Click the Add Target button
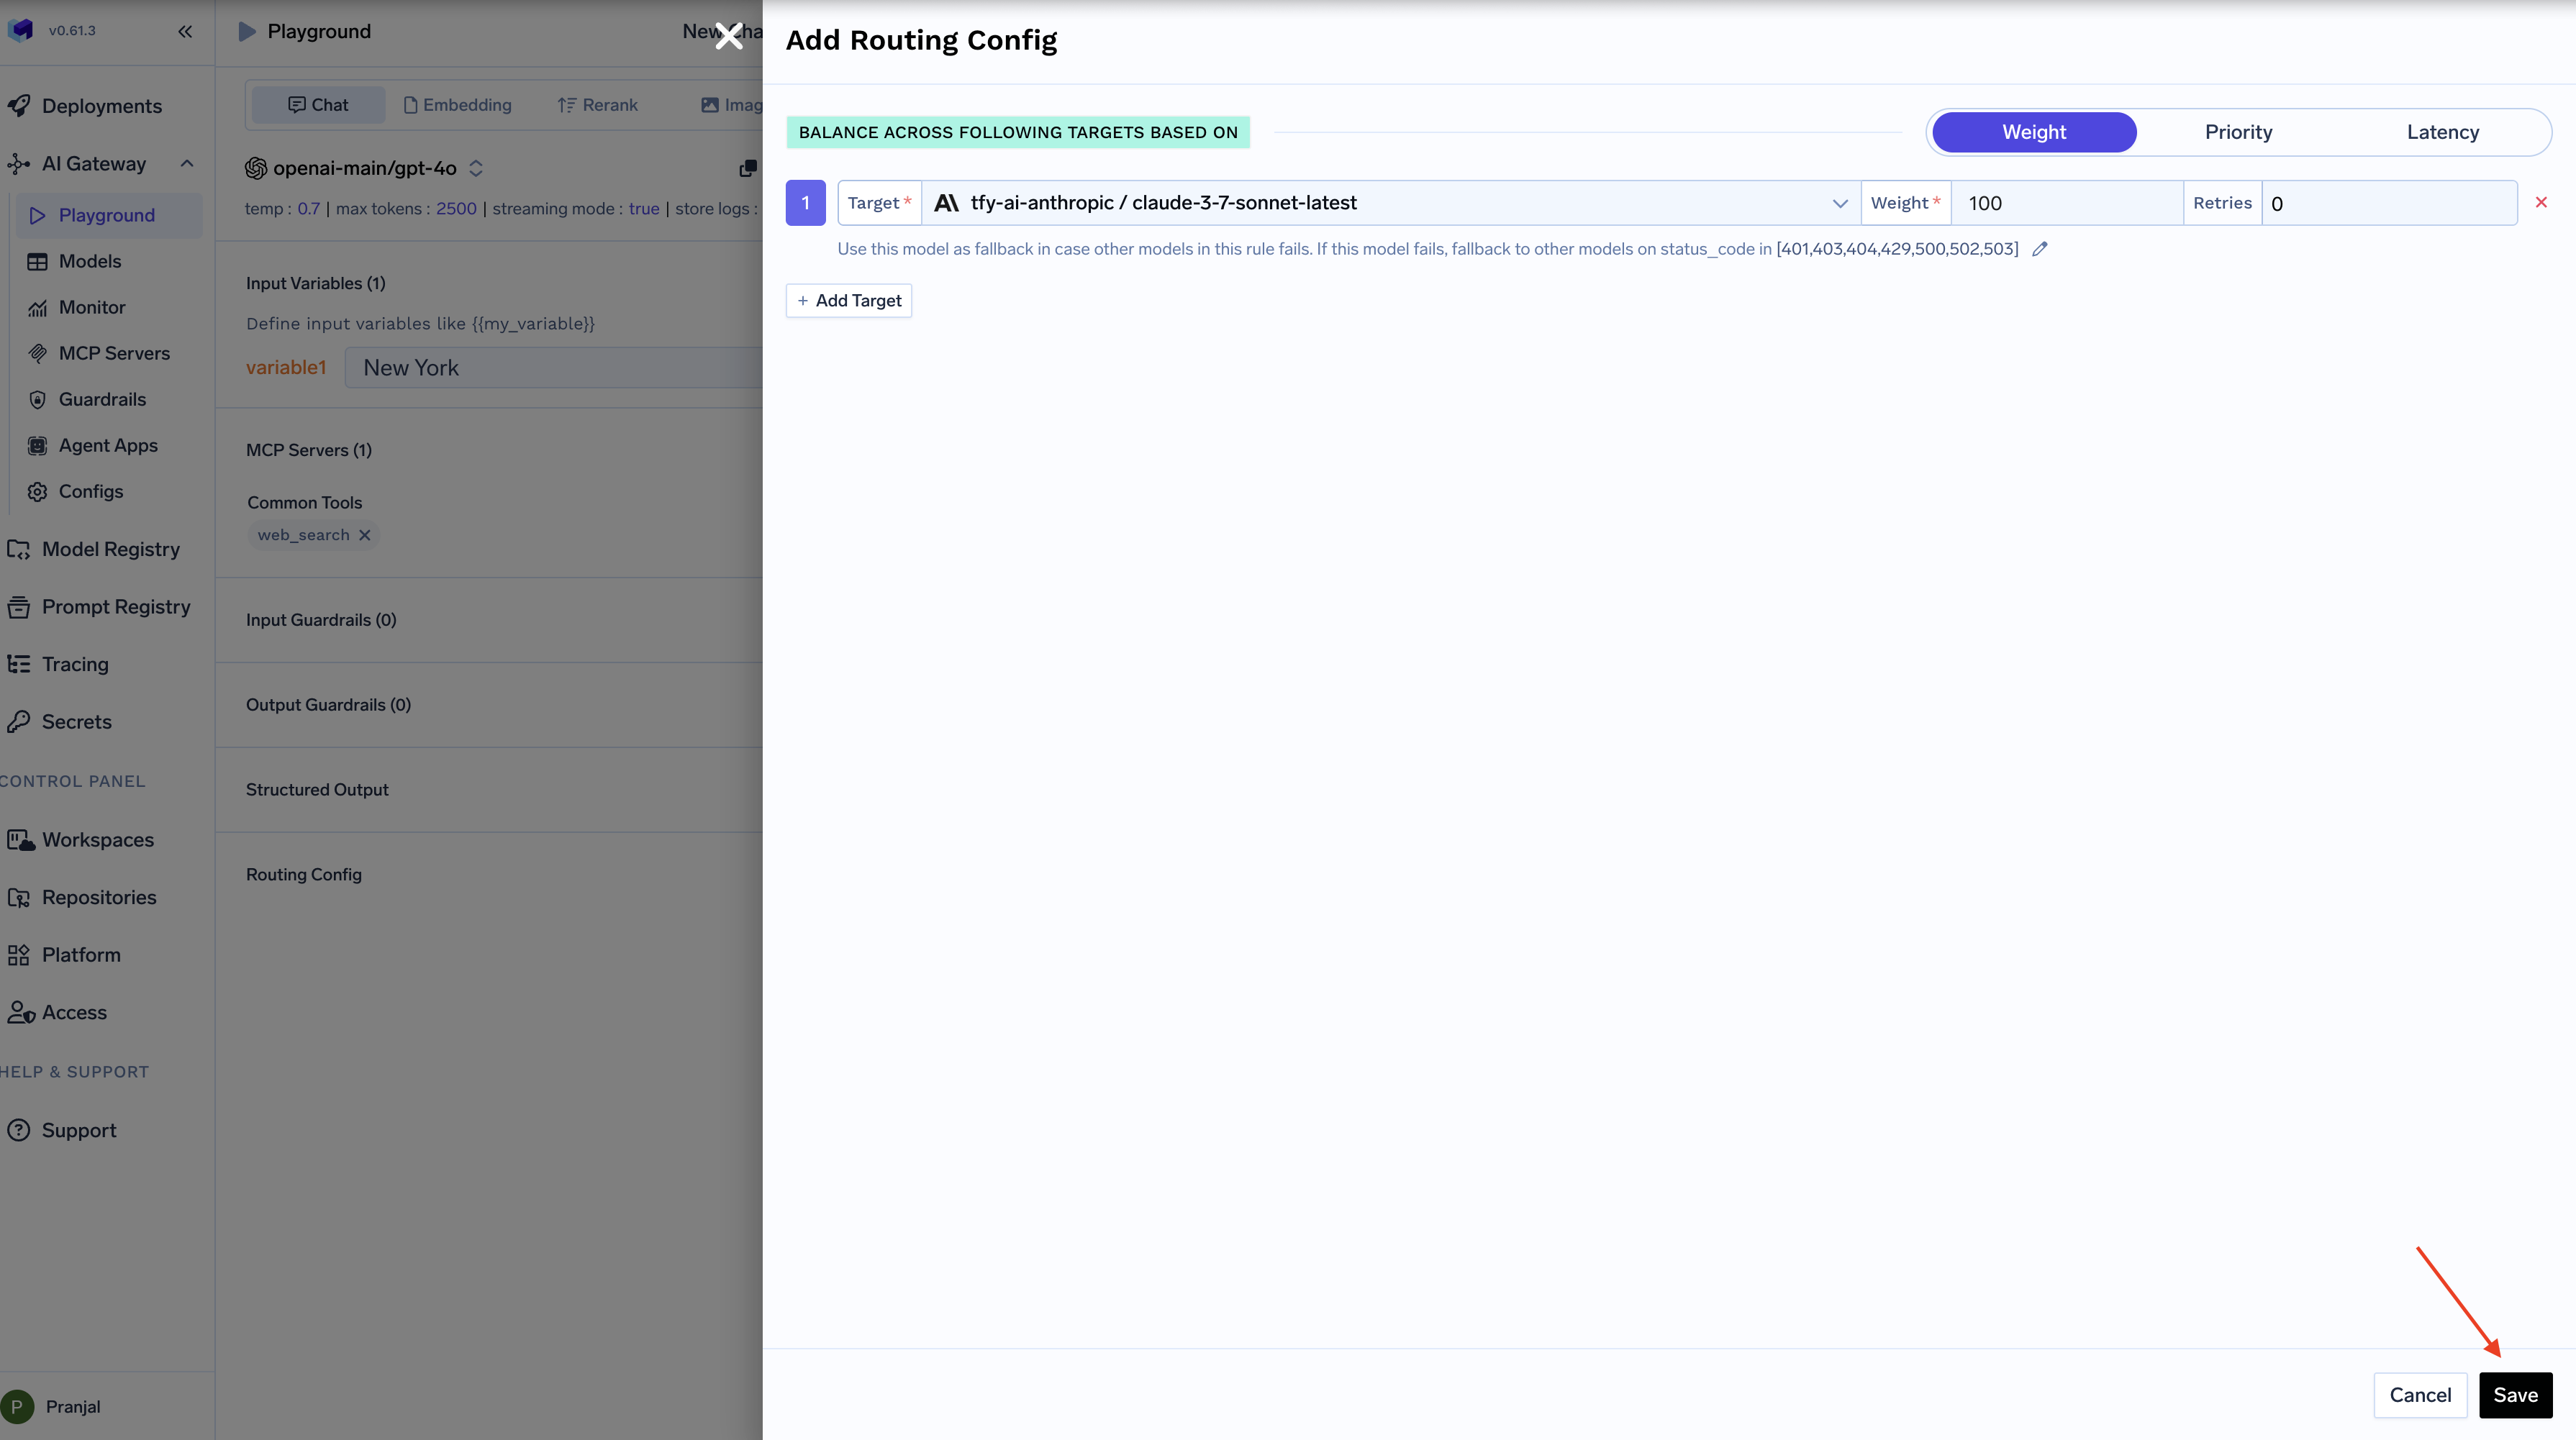Screen dimensions: 2576x1440 click(x=848, y=301)
